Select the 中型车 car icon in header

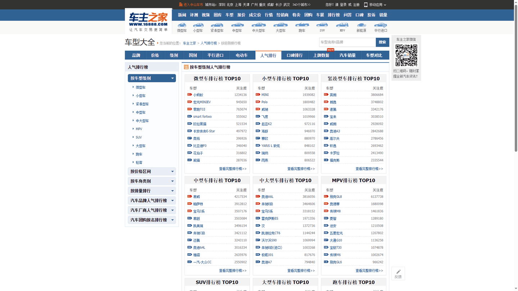pos(237,25)
